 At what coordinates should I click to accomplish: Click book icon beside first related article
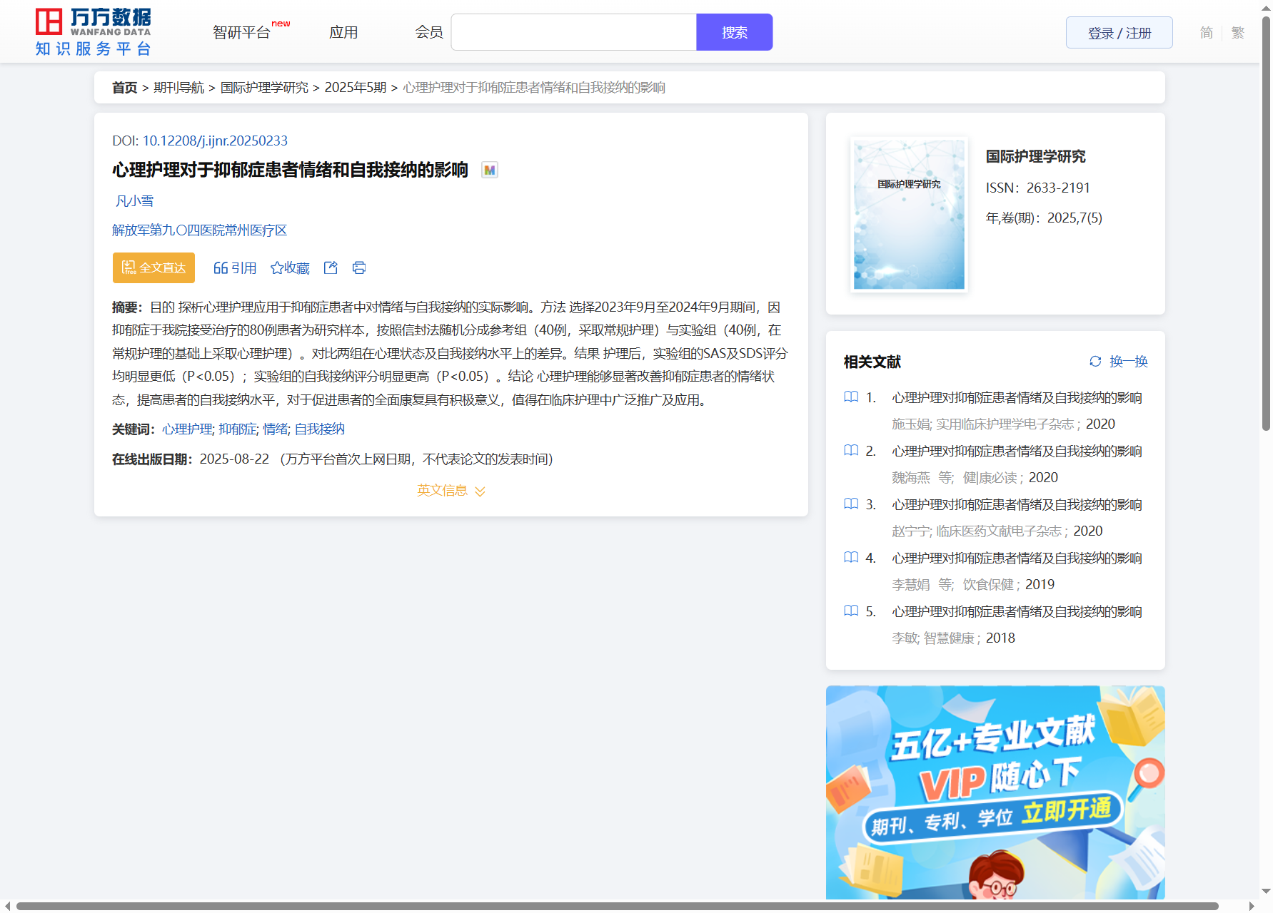click(x=851, y=397)
